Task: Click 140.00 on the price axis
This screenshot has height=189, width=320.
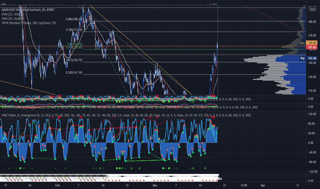Action: [x=312, y=77]
